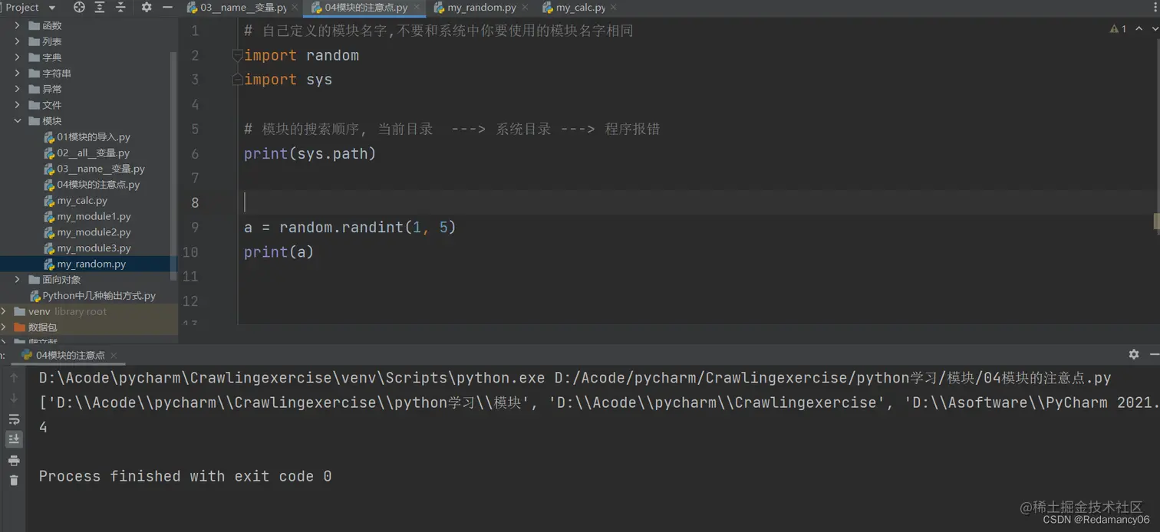Expand the 异常 folder

pos(18,89)
